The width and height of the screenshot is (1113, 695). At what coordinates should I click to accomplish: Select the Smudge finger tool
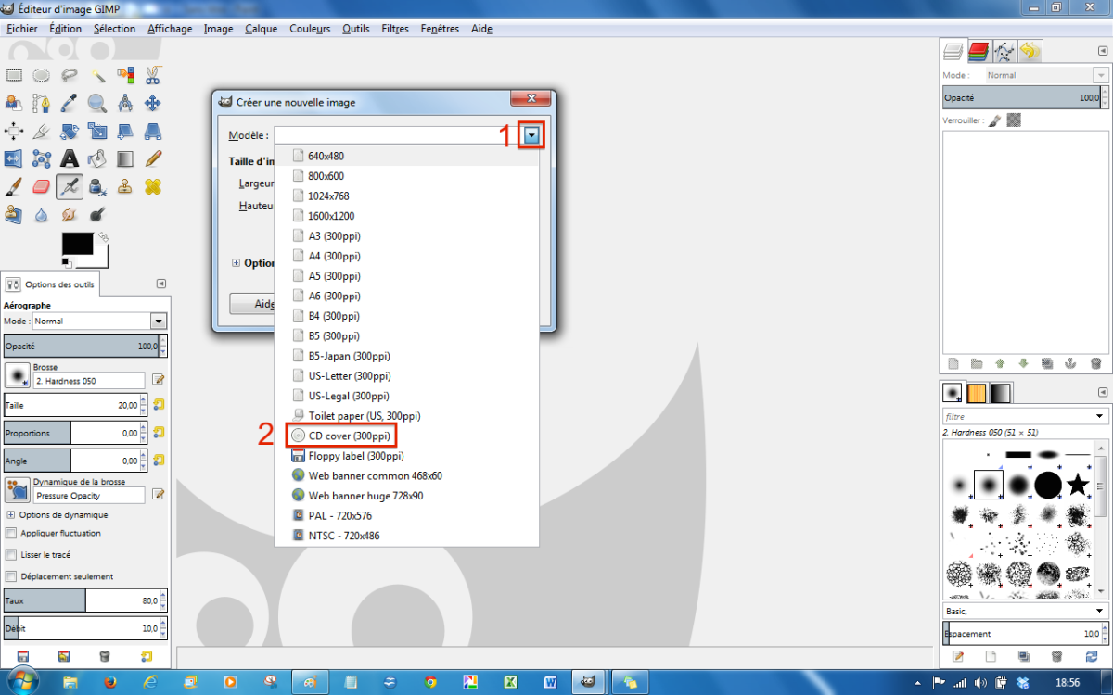(x=70, y=214)
